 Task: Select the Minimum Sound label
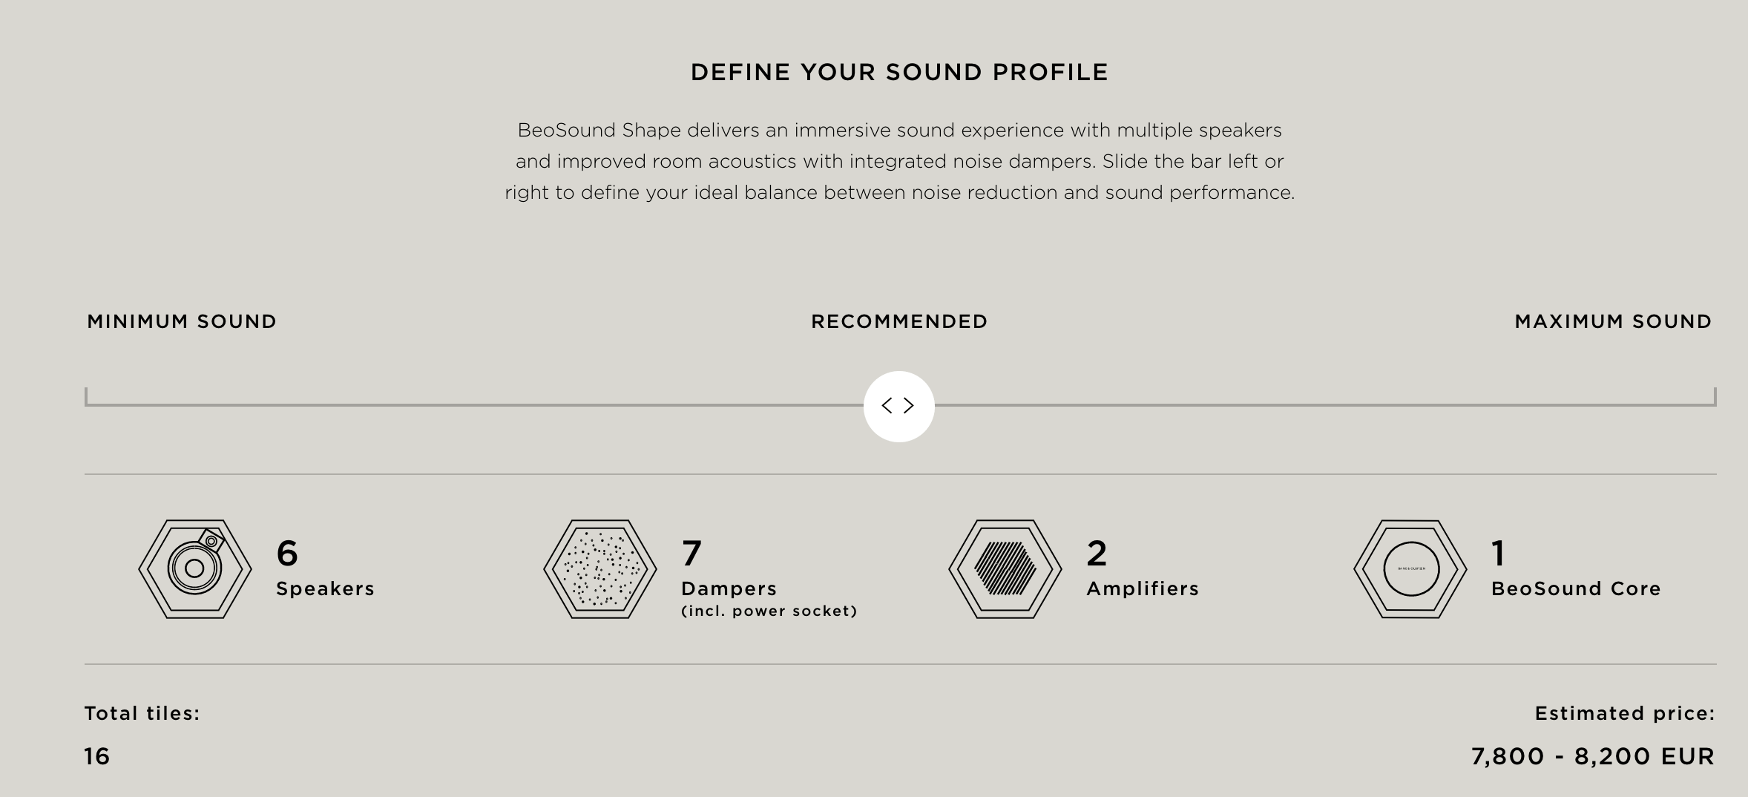[x=182, y=321]
